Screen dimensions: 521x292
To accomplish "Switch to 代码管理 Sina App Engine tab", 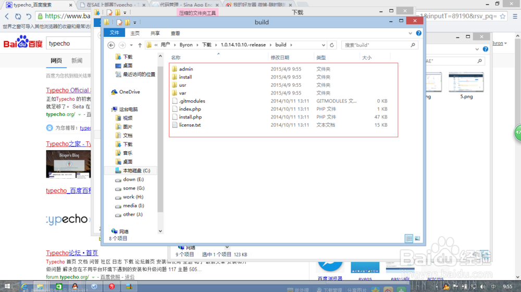I will (187, 5).
